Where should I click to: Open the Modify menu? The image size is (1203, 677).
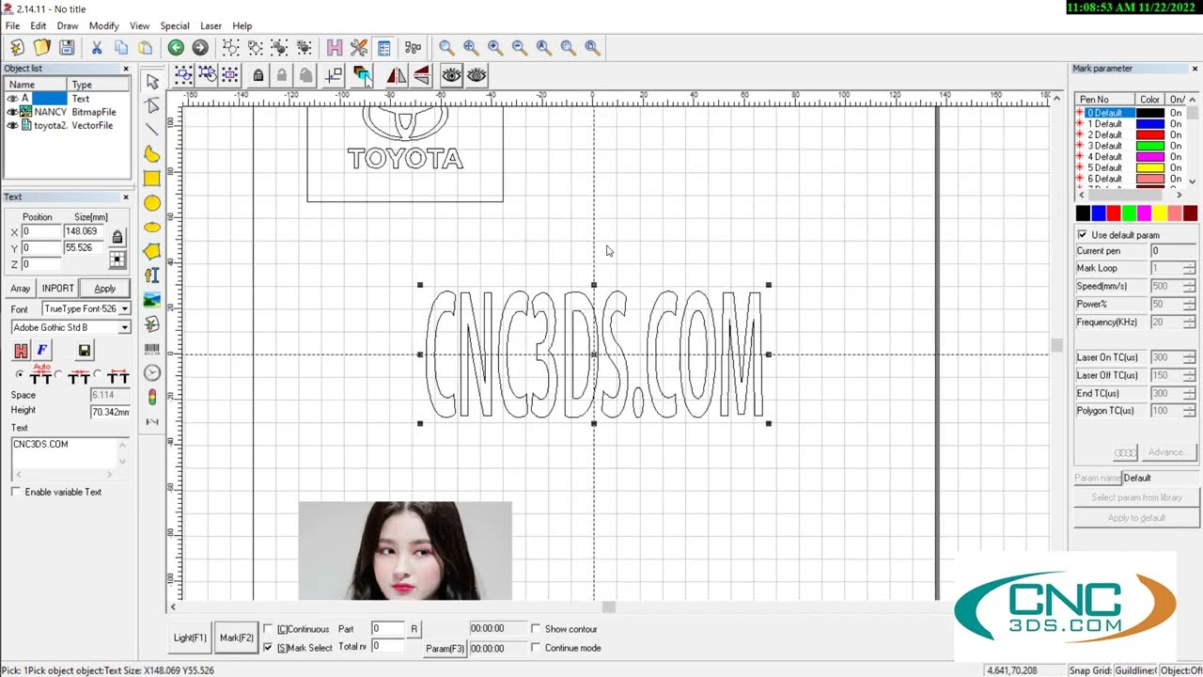pos(104,25)
